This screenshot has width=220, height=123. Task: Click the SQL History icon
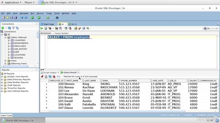(x=84, y=28)
